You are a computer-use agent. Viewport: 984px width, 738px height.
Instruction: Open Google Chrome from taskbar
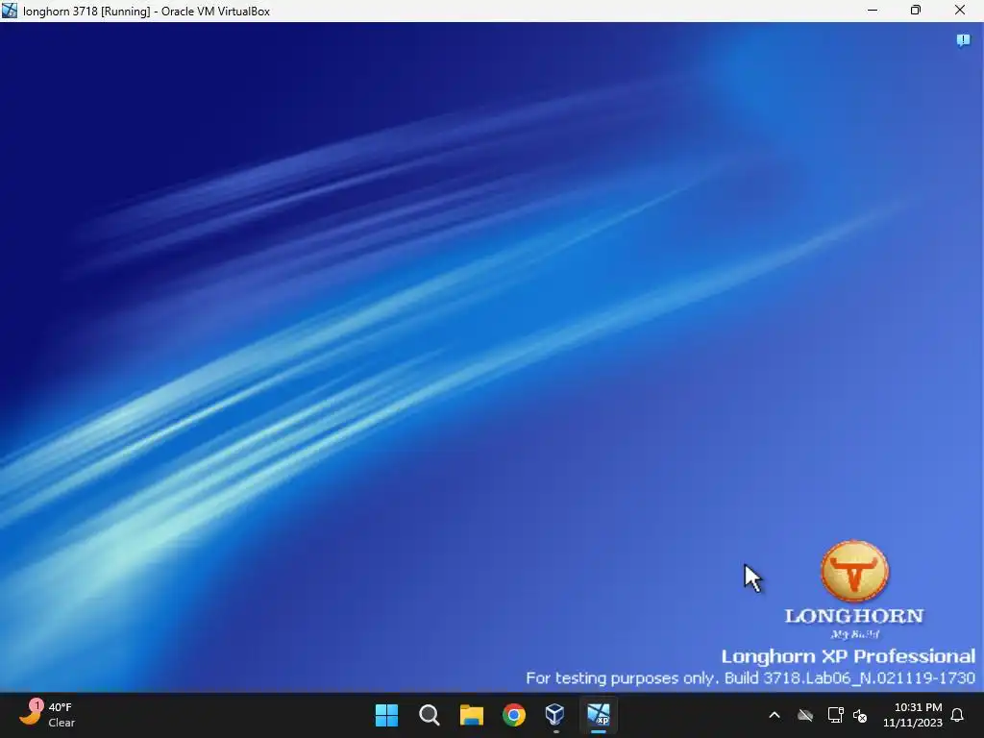514,715
